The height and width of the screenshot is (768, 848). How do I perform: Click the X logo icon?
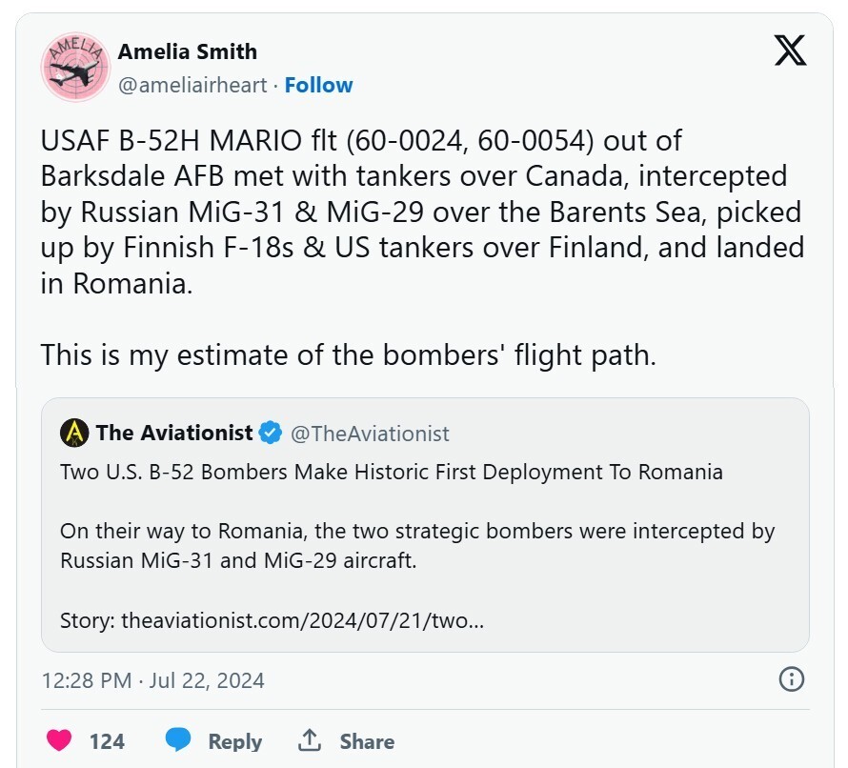tap(790, 51)
